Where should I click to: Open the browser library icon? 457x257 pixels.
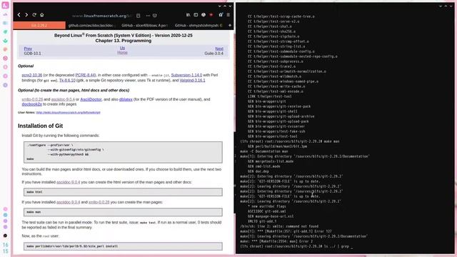point(189,15)
